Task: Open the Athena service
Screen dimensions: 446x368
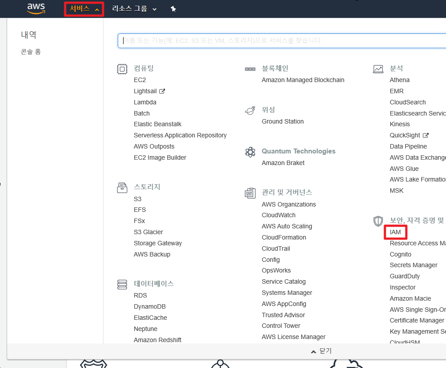Action: pos(399,80)
